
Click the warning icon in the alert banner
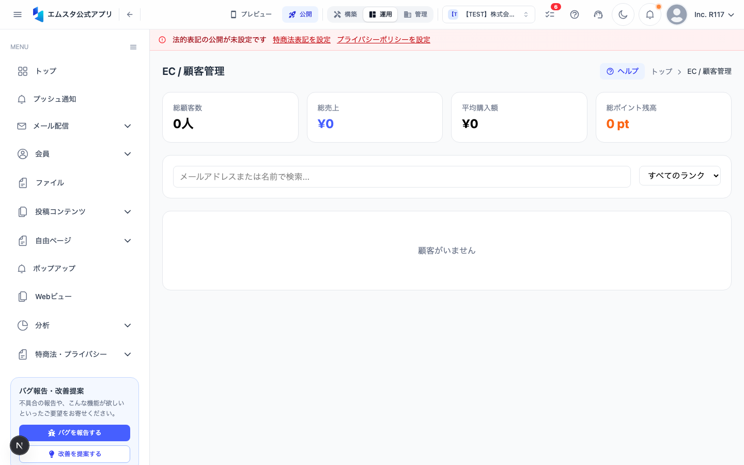pos(162,40)
